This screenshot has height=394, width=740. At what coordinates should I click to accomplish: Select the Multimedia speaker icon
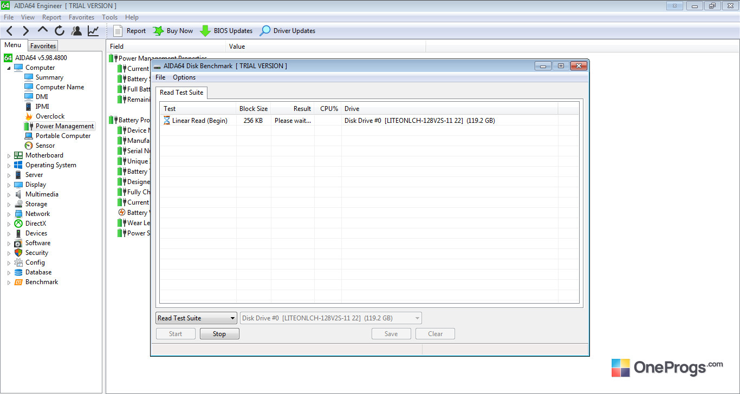point(18,194)
